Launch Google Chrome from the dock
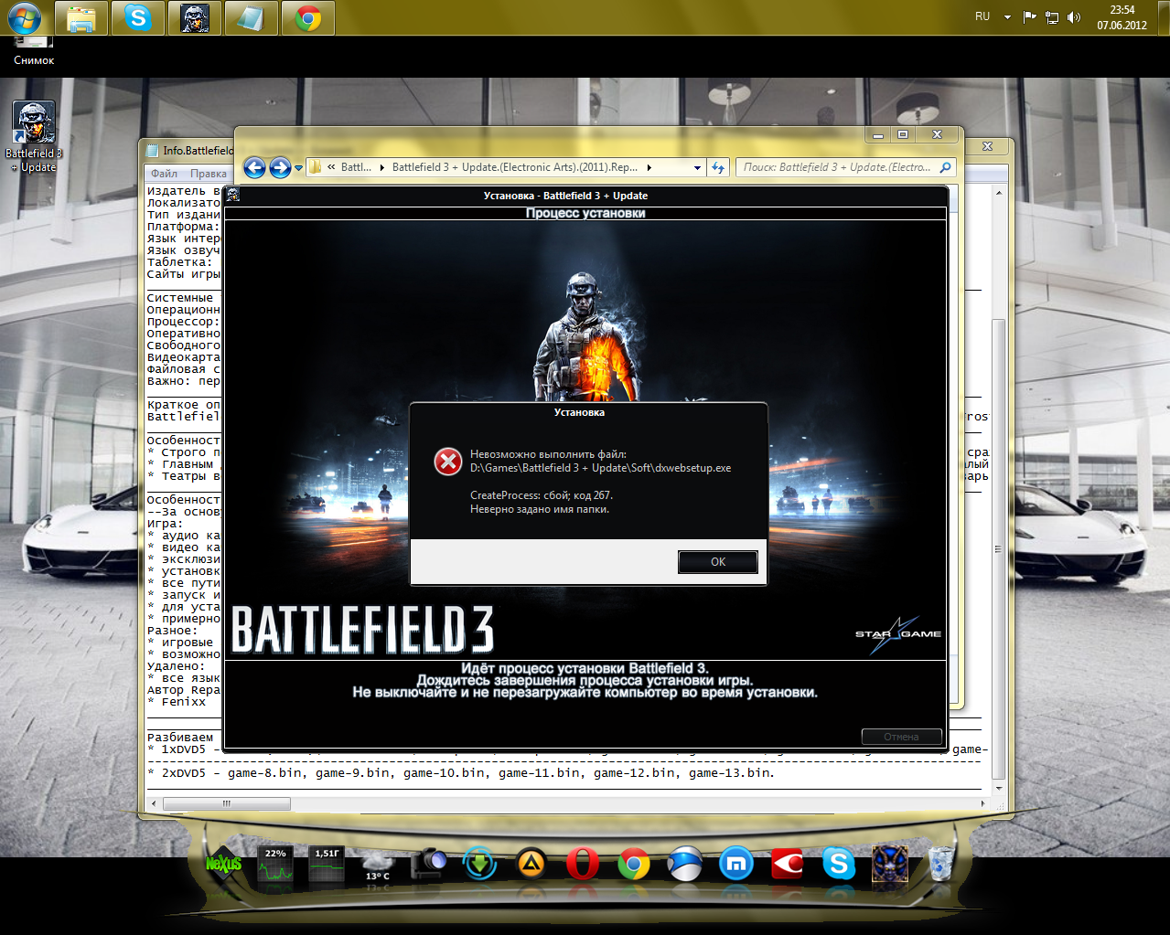Image resolution: width=1170 pixels, height=935 pixels. tap(634, 863)
